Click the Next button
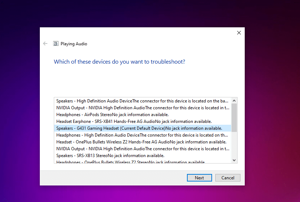Screen dimensions: 300x202 click(200, 178)
